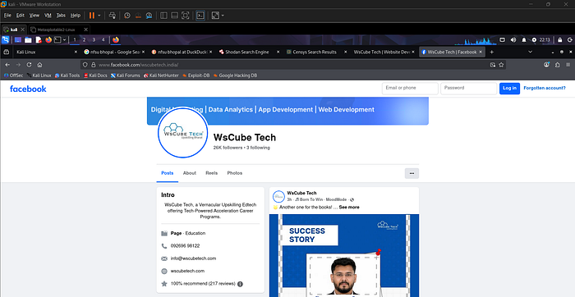Open the VMware Help menu
Image resolution: width=575 pixels, height=297 pixels.
(x=76, y=16)
